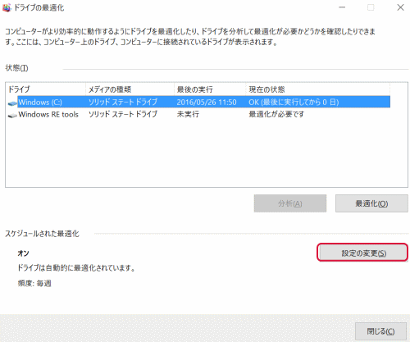410x342 pixels.
Task: Select the Windows RE tools row
Action: 199,114
